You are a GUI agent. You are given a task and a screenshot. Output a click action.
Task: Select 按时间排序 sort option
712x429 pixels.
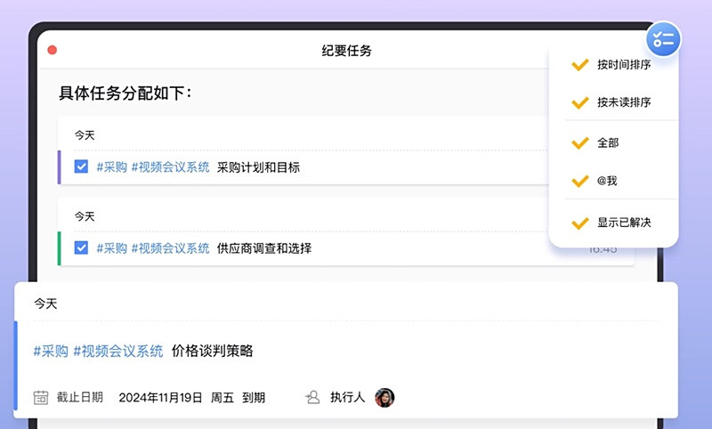[x=613, y=64]
